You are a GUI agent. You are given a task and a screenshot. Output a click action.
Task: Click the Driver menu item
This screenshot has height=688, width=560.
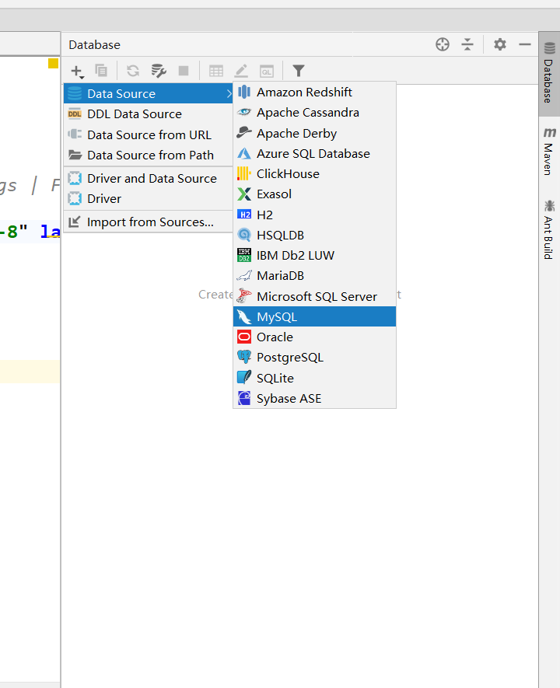click(149, 198)
